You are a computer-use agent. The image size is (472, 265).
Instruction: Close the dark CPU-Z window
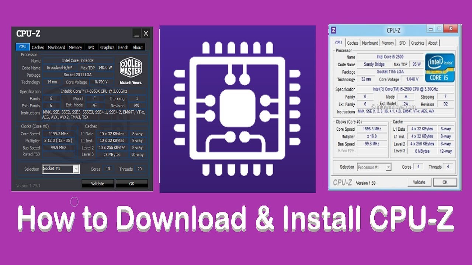click(x=146, y=34)
